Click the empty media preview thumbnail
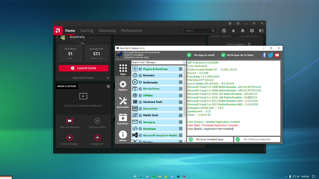 click(83, 96)
